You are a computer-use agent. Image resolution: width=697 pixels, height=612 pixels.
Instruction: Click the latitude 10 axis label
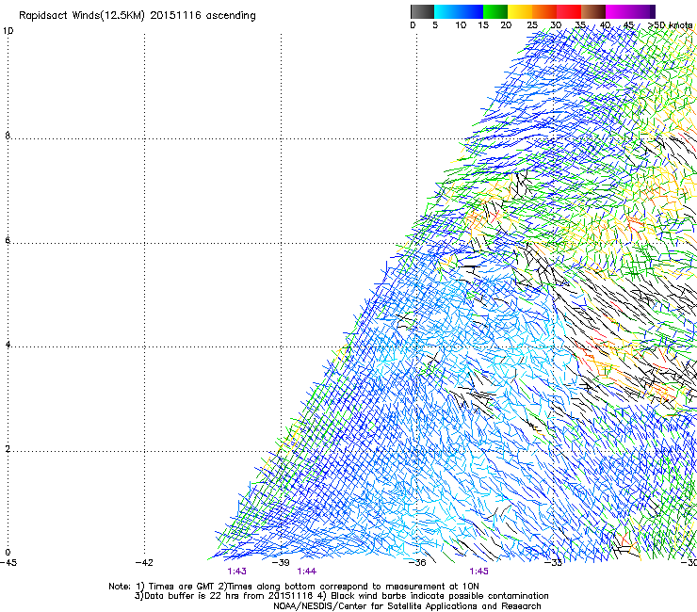(x=8, y=31)
